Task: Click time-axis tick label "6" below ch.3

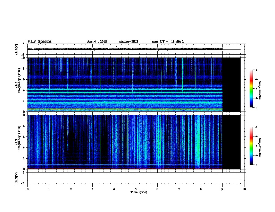Action: click(158, 189)
